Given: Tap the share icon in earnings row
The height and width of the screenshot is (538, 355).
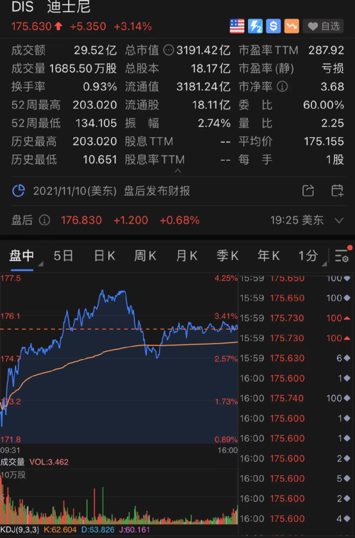Looking at the screenshot, I should 308,191.
